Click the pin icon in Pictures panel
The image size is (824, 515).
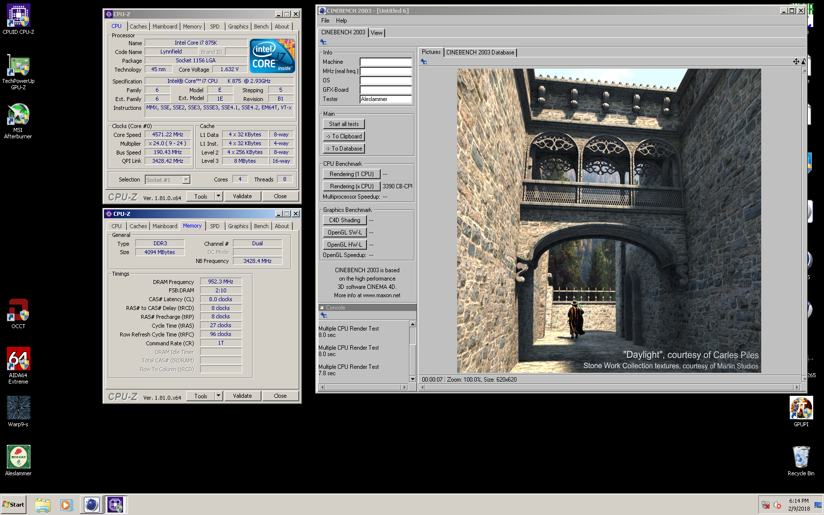click(x=424, y=62)
